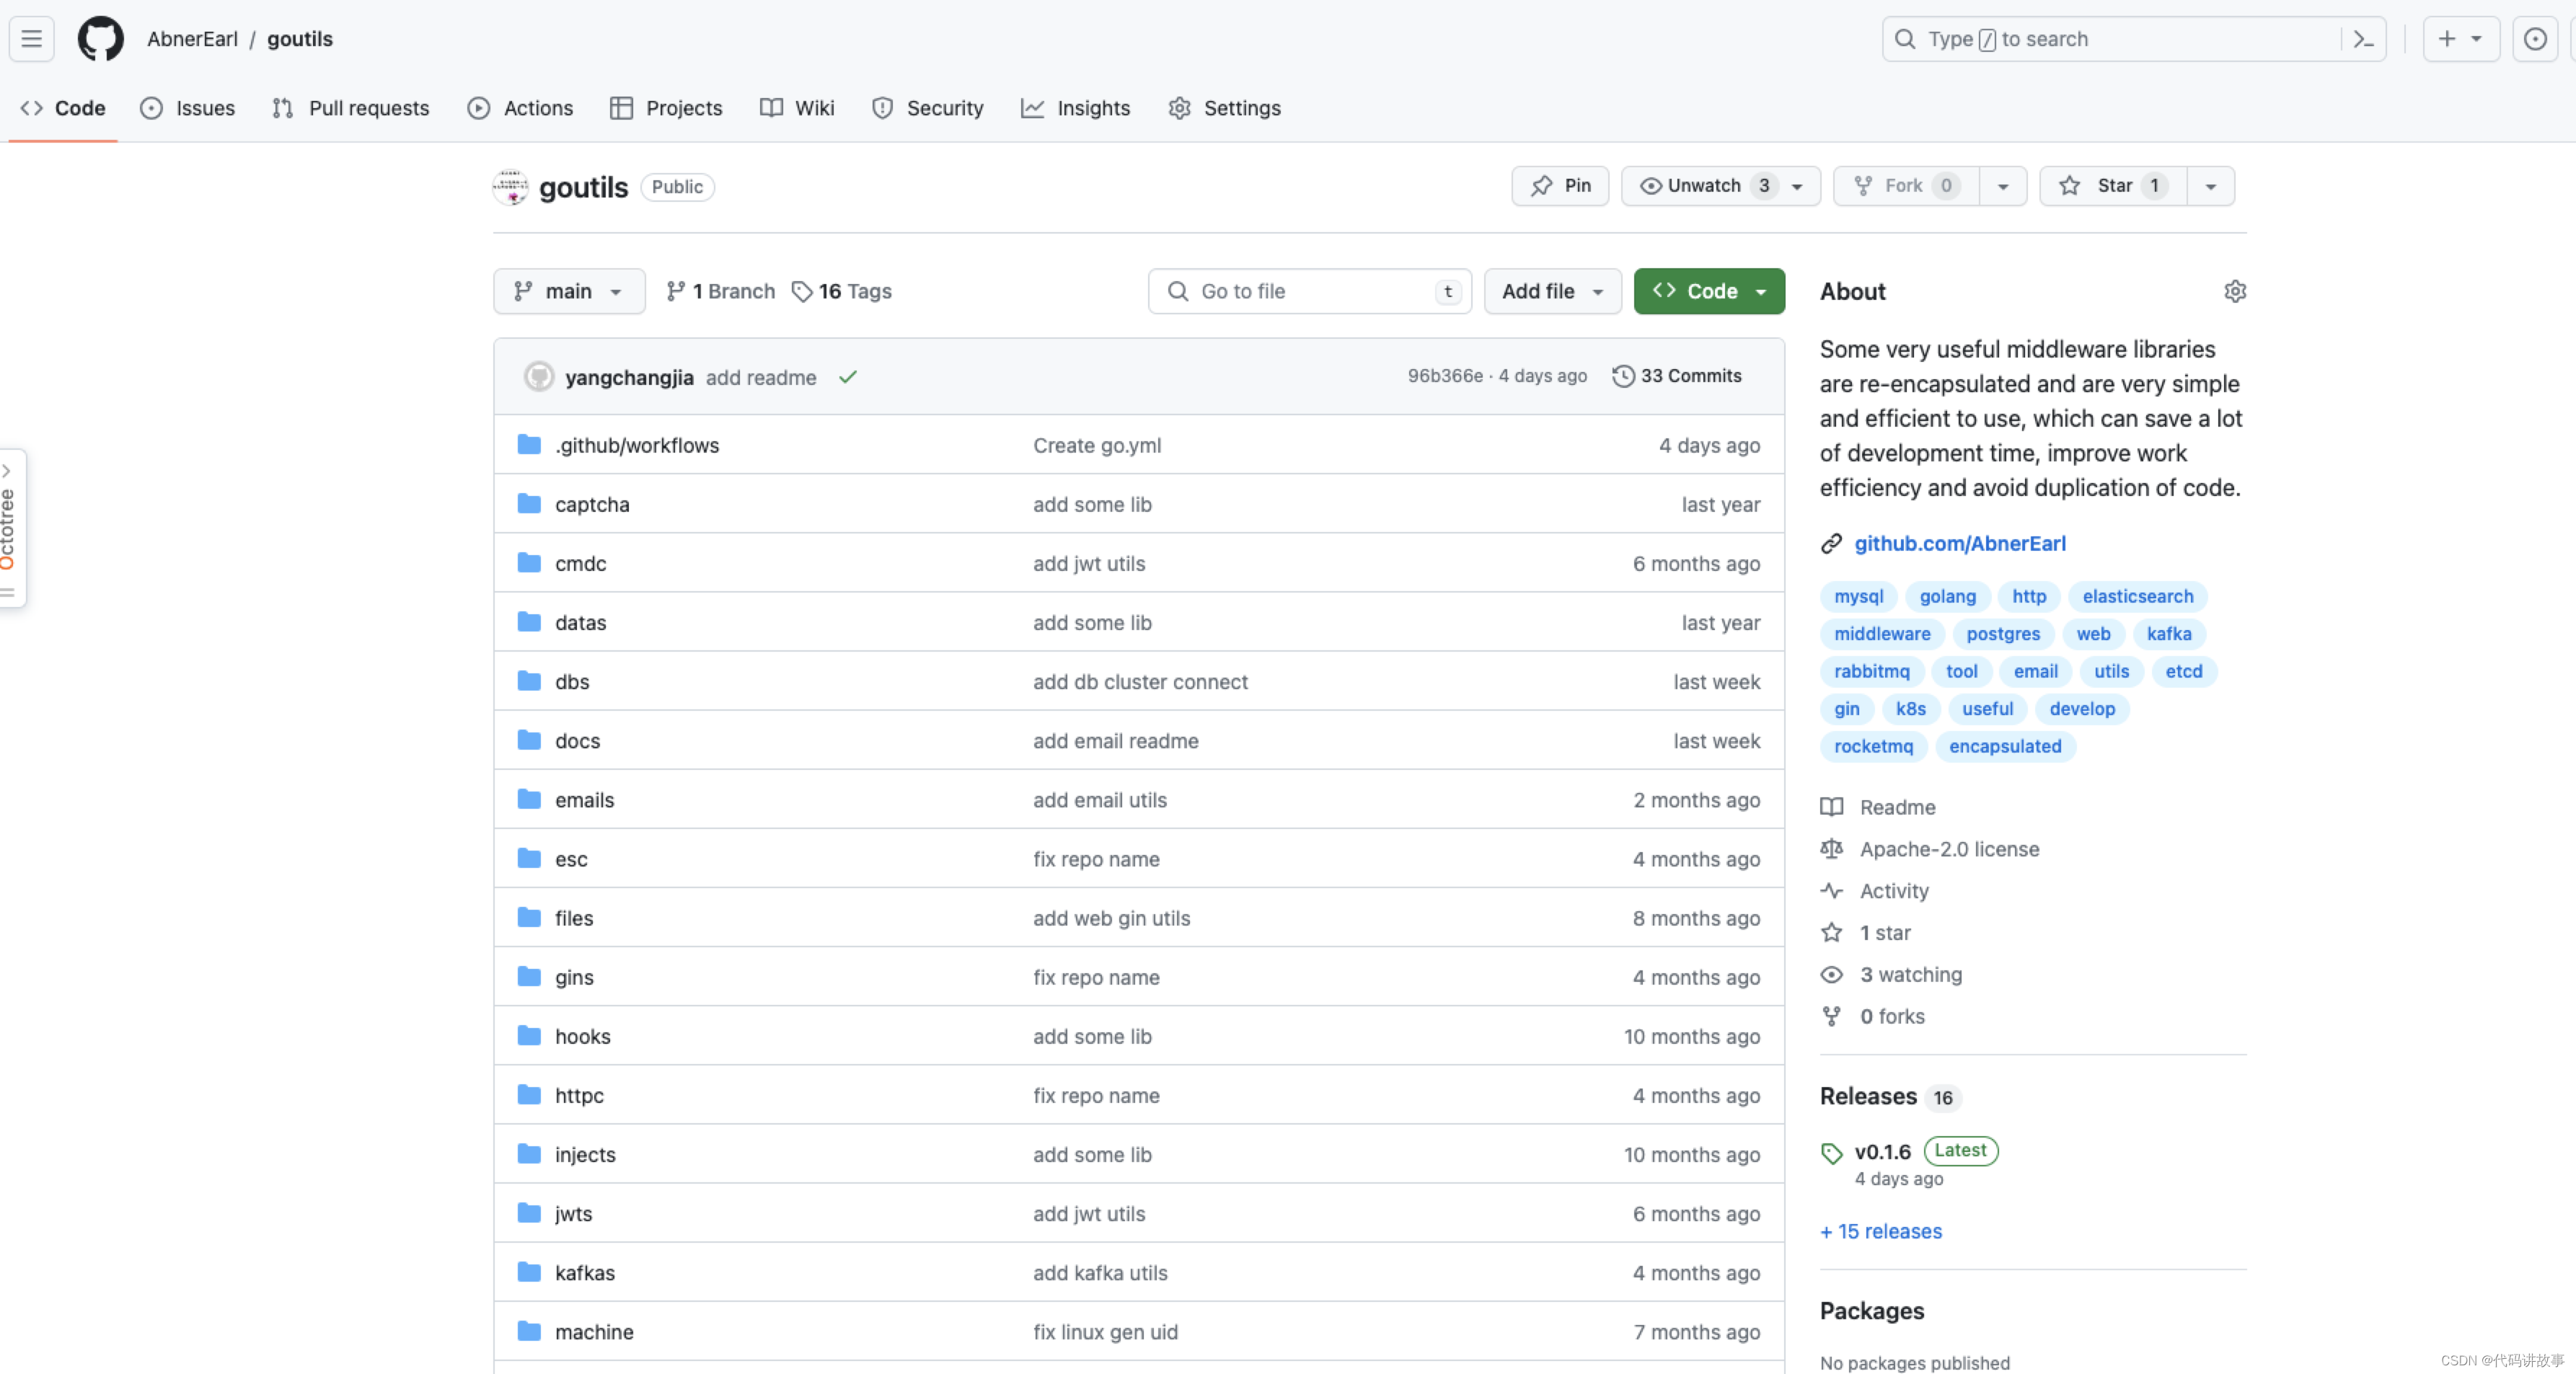
Task: Open the hamburger navigation menu
Action: click(x=31, y=39)
